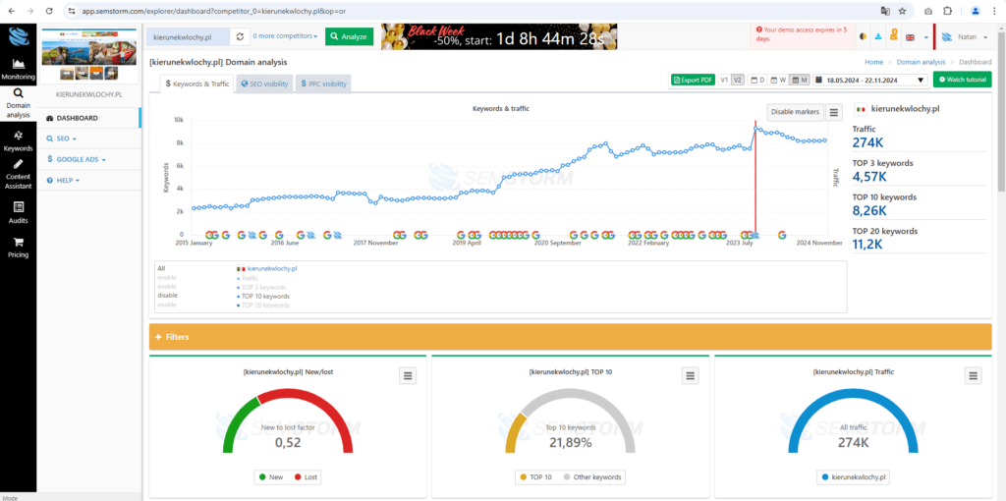Open the Traffic widget hamburger menu
This screenshot has width=1006, height=501.
click(x=974, y=375)
